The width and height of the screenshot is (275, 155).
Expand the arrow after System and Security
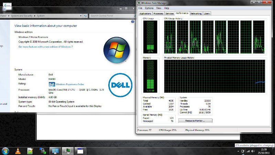(x=35, y=16)
